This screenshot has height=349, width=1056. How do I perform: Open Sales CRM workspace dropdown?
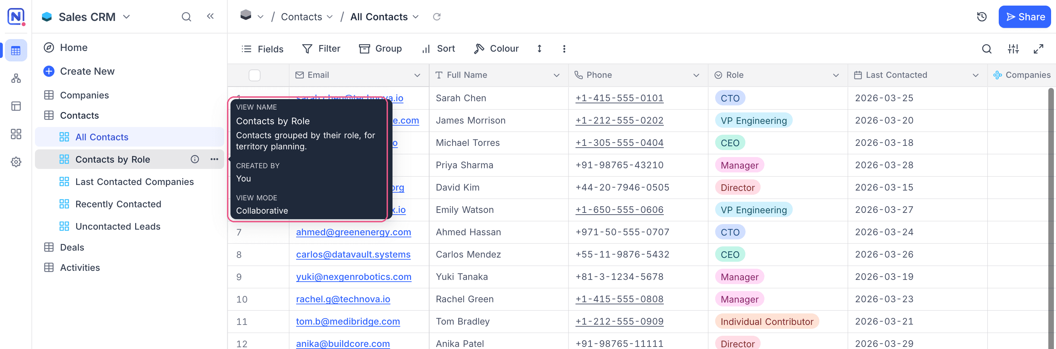click(x=126, y=17)
